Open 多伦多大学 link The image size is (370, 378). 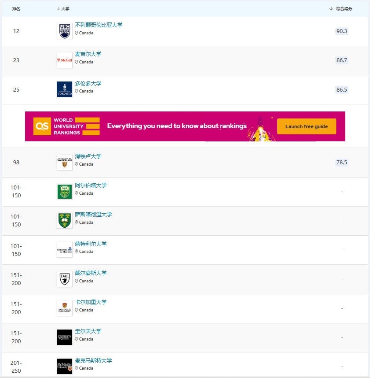pyautogui.click(x=88, y=84)
